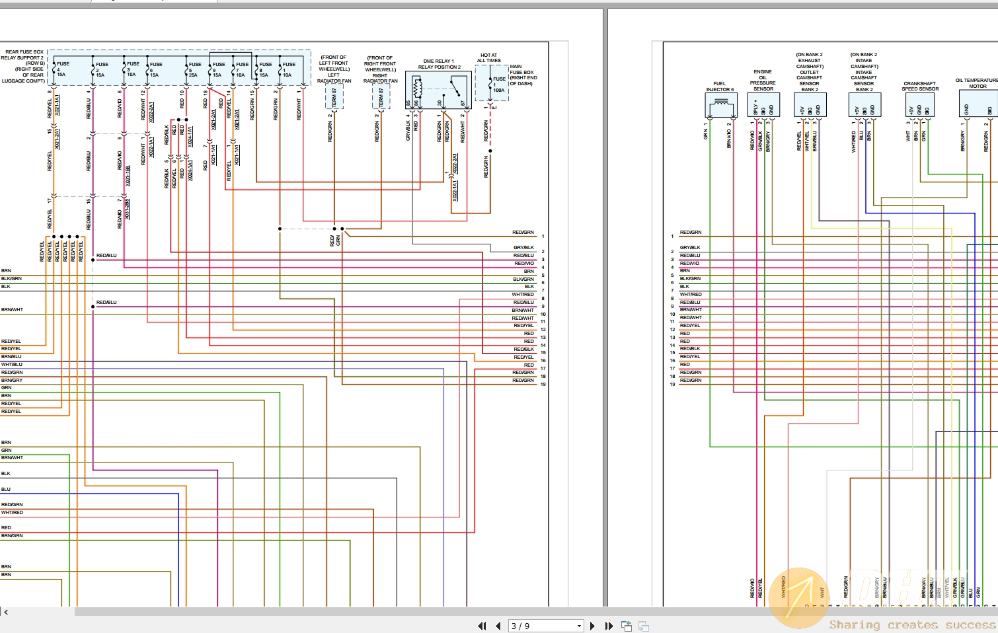
Task: Click the 'REAR FUSE BOX RELAY SUPPORT 2' label
Action: click(x=23, y=54)
